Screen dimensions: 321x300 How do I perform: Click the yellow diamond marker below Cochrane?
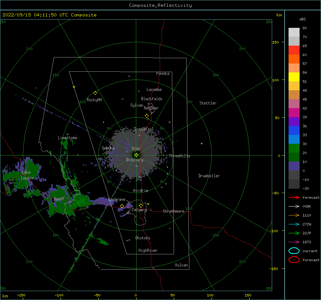pyautogui.click(x=122, y=206)
